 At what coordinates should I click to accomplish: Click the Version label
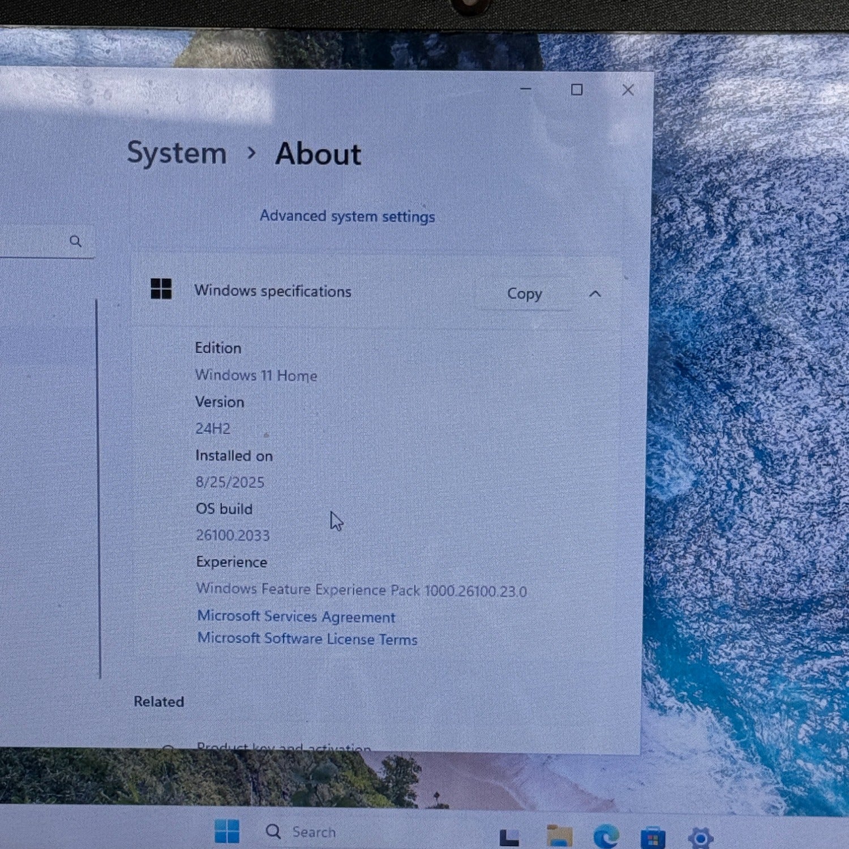[220, 401]
